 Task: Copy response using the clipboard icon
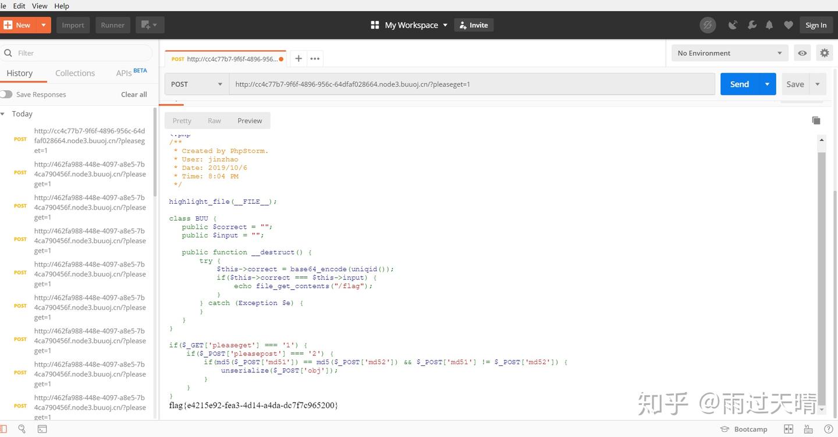tap(816, 120)
